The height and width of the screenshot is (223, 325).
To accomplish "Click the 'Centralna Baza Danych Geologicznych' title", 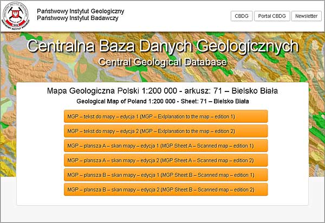I will point(162,46).
